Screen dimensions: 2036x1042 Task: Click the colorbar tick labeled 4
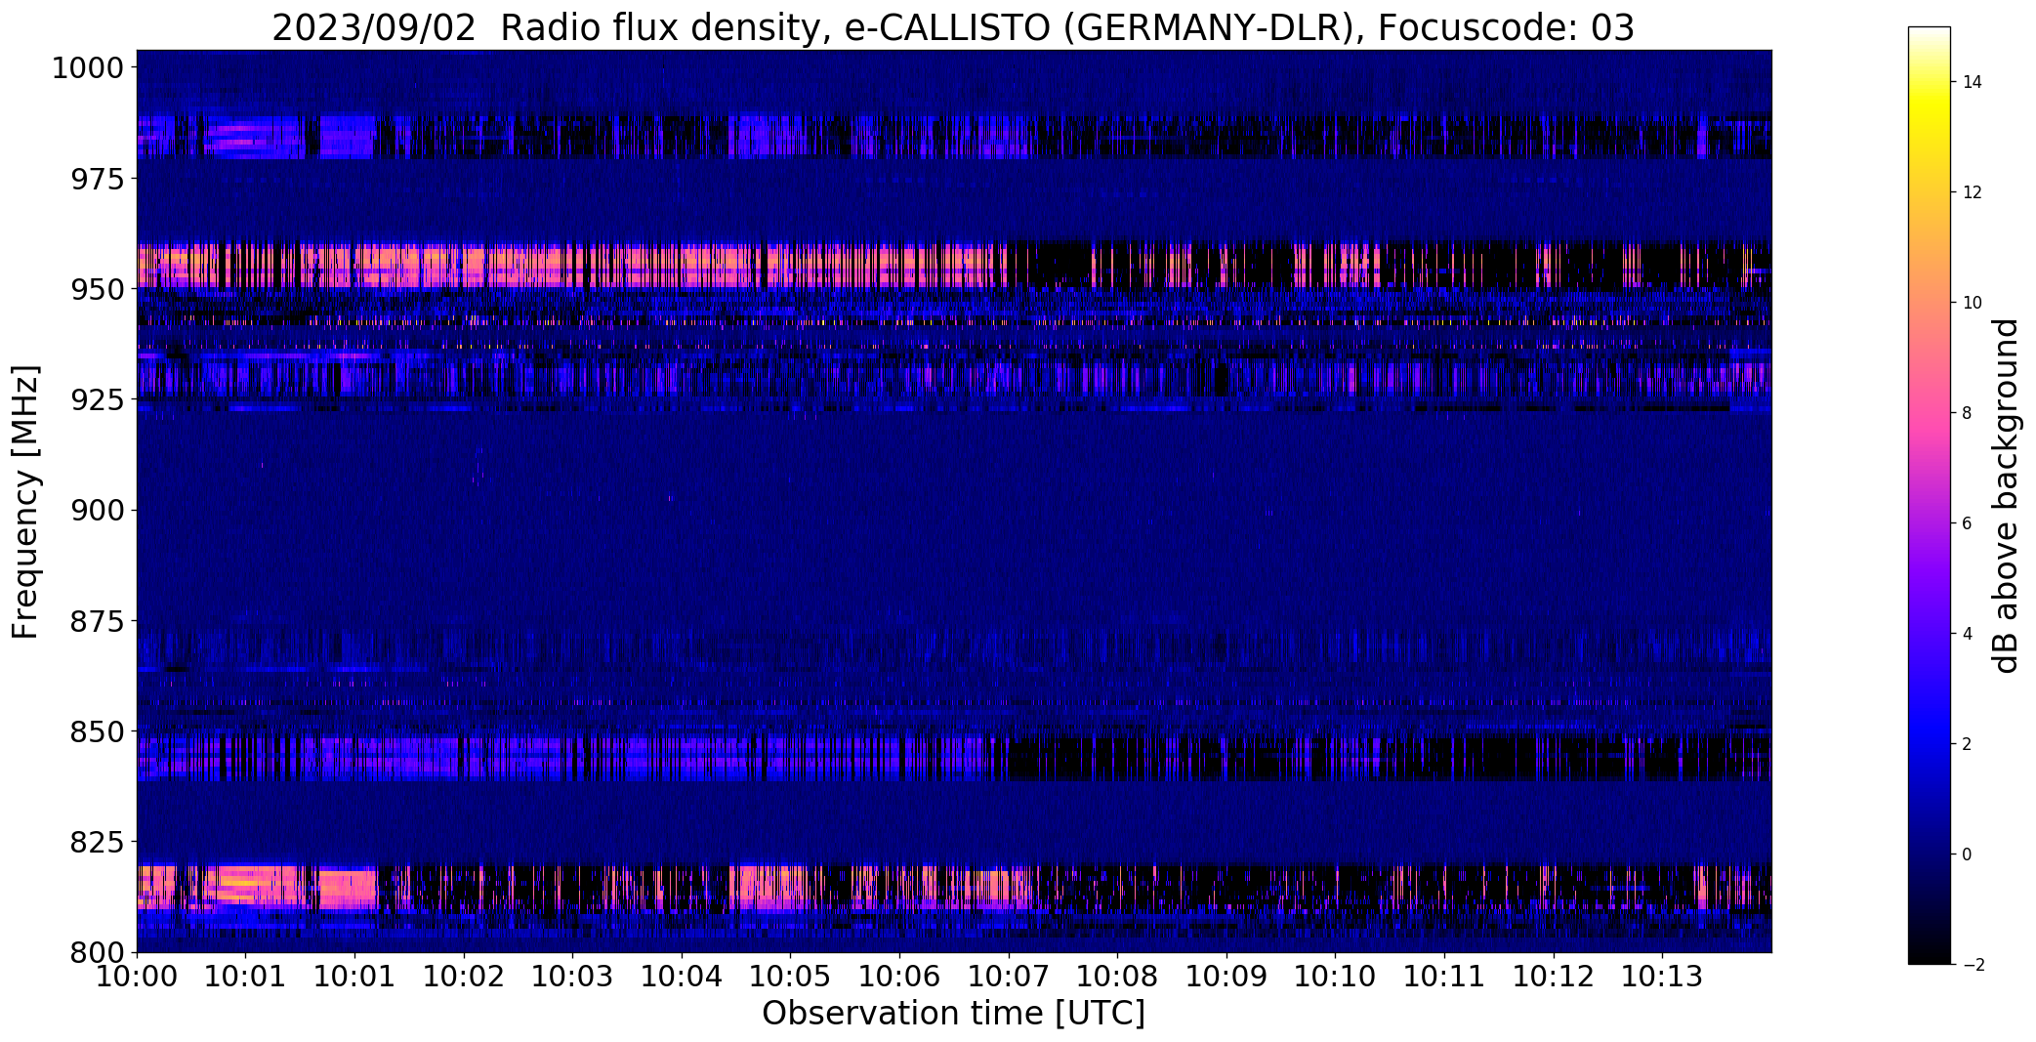(1968, 634)
